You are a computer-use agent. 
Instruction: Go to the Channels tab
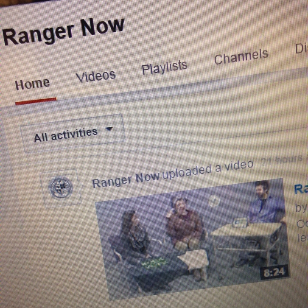coord(241,56)
